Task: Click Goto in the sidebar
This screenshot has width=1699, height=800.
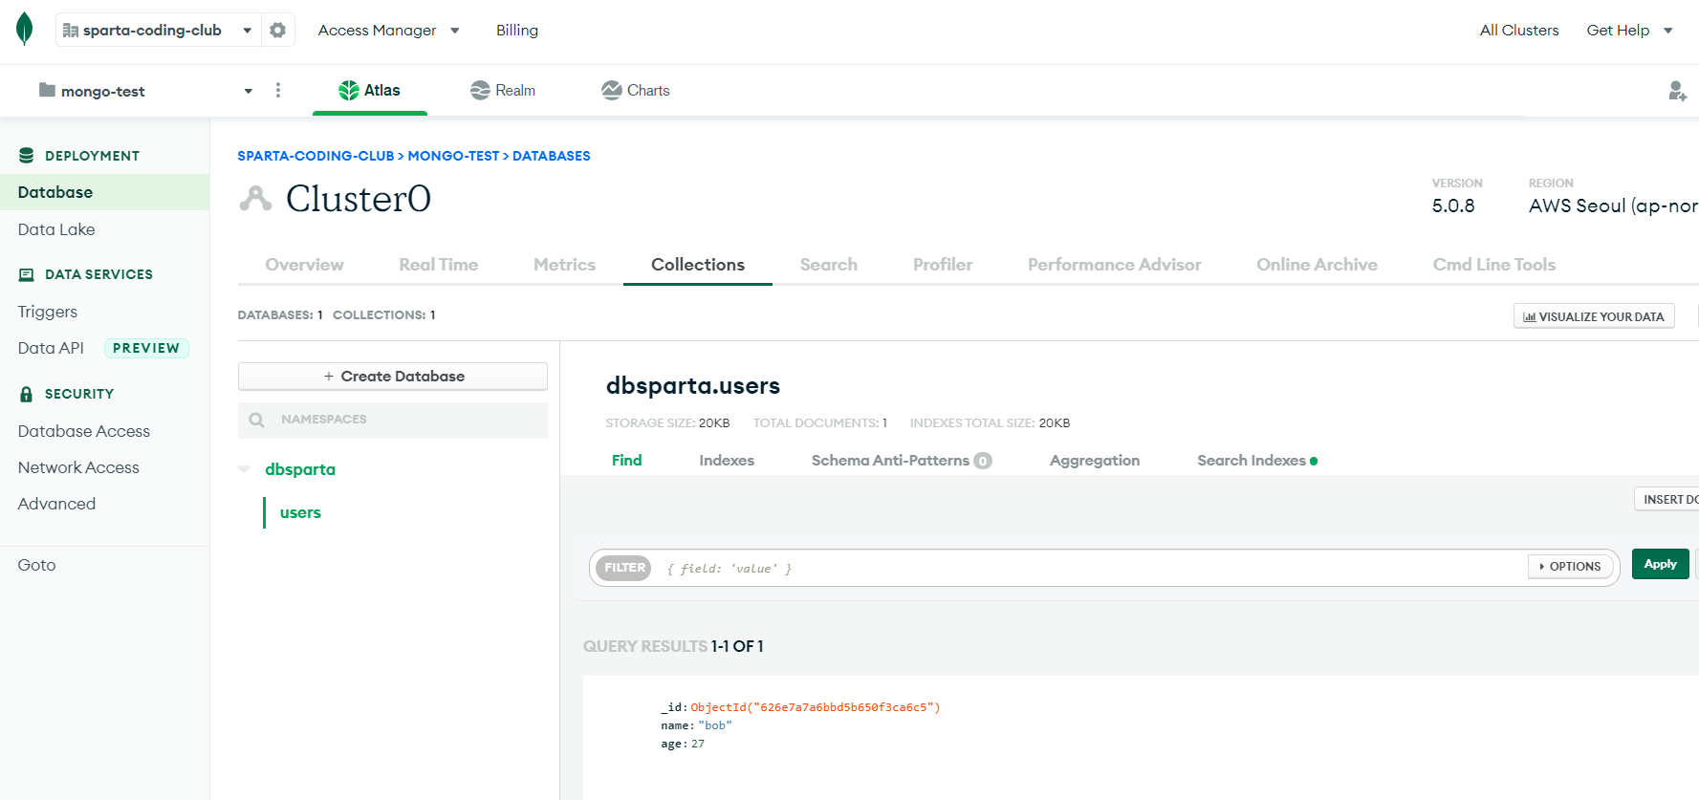Action: [x=36, y=565]
